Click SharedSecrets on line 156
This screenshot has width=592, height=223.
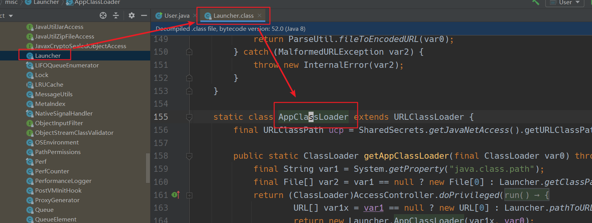click(392, 130)
